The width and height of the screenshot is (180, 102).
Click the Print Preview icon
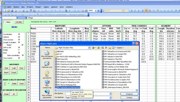[27, 11]
